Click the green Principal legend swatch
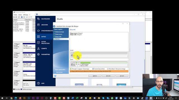179x100 pixels. coord(71,69)
